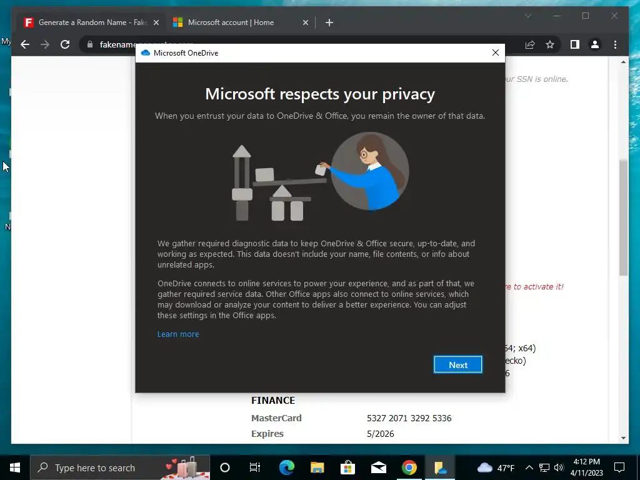Image resolution: width=640 pixels, height=480 pixels.
Task: Click the taskbar search box
Action: (x=120, y=467)
